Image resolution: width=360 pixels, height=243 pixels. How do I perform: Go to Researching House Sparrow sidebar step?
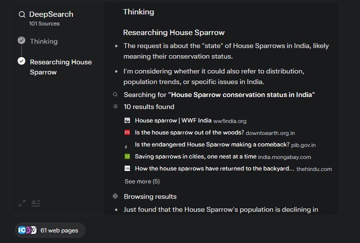coord(61,67)
